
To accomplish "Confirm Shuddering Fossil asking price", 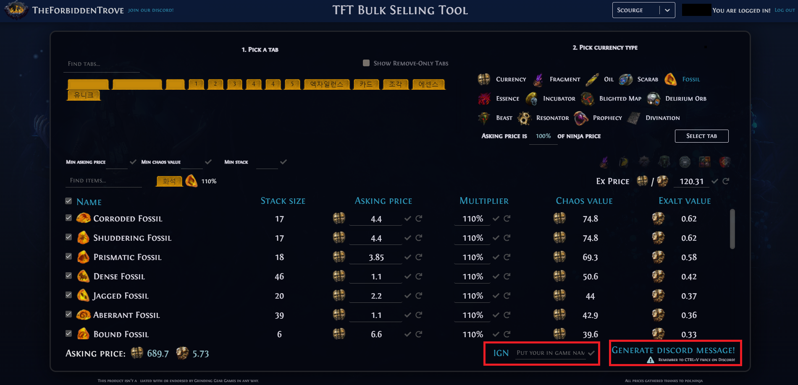I will click(x=408, y=238).
